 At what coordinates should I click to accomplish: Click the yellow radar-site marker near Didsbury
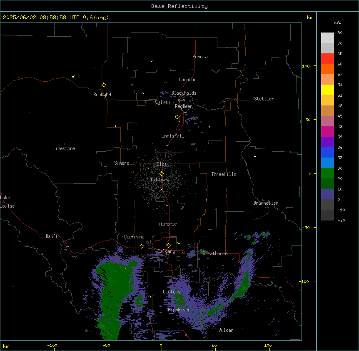[x=162, y=173]
